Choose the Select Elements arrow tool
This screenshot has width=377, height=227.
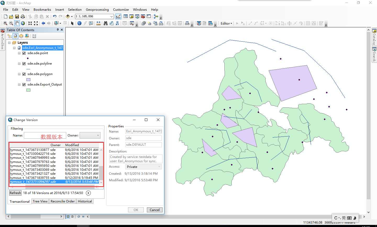click(x=73, y=23)
